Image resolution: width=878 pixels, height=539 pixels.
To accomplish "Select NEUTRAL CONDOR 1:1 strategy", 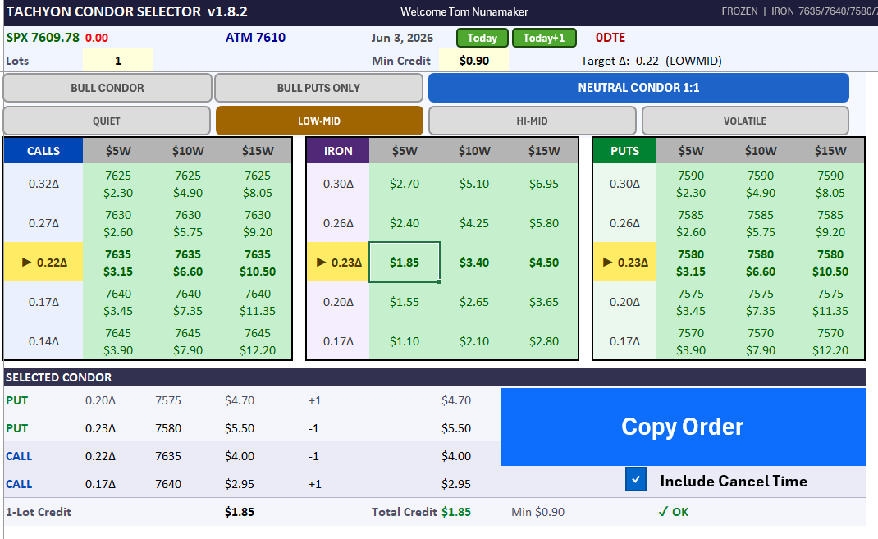I will [x=638, y=88].
